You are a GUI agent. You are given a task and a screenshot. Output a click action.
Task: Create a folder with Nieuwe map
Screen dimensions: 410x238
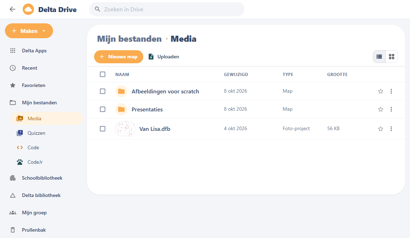point(119,57)
